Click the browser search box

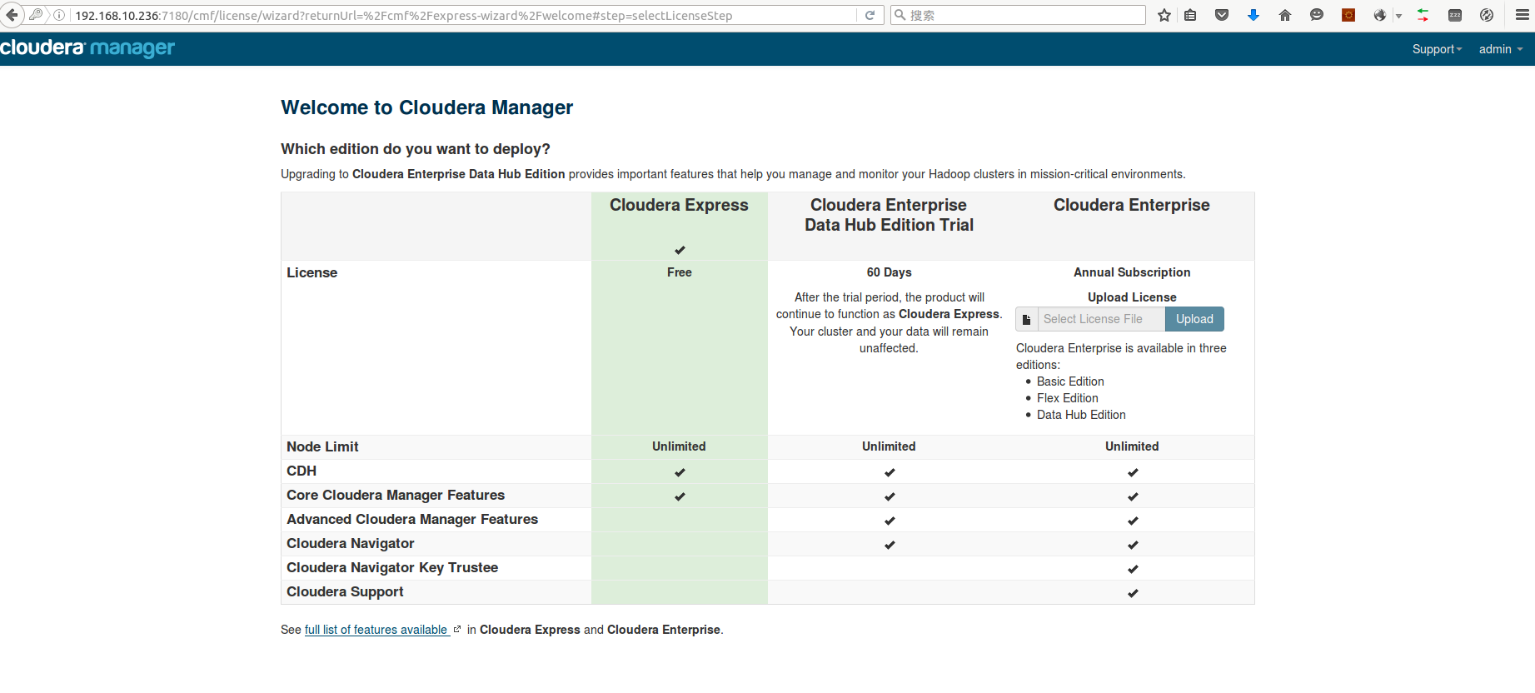pos(1018,15)
